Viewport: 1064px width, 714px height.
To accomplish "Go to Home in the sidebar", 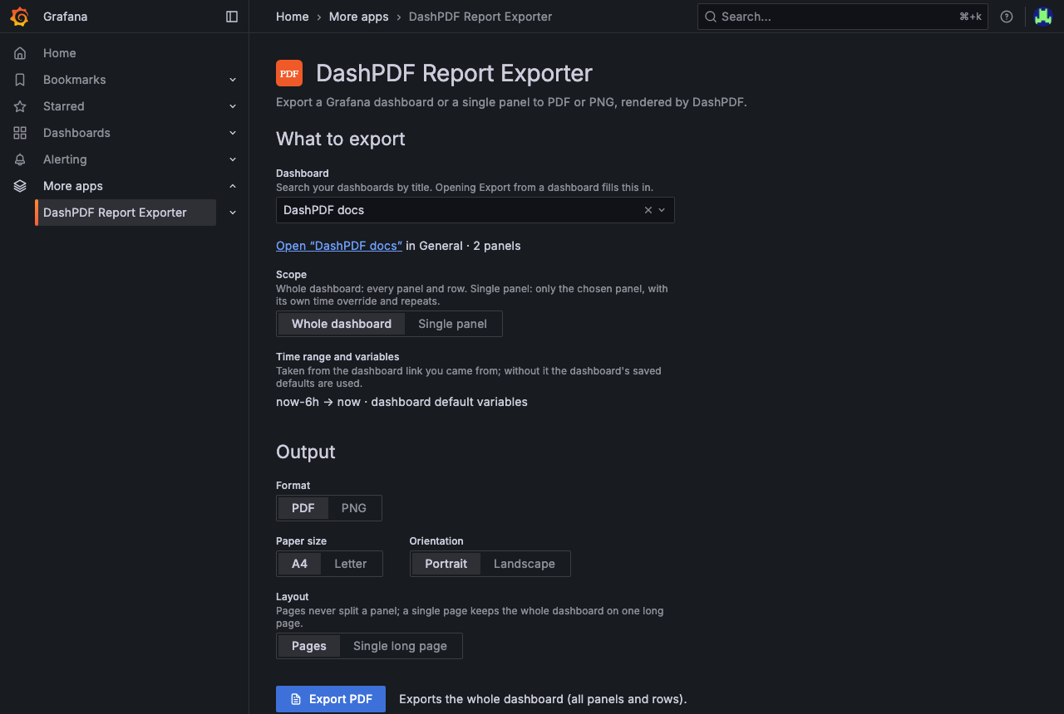I will coord(60,53).
